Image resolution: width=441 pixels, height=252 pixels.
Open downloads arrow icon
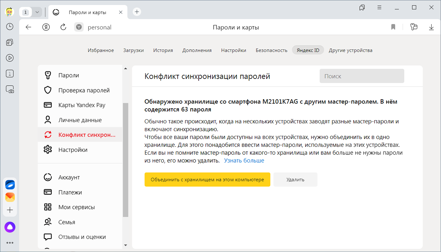click(x=431, y=27)
